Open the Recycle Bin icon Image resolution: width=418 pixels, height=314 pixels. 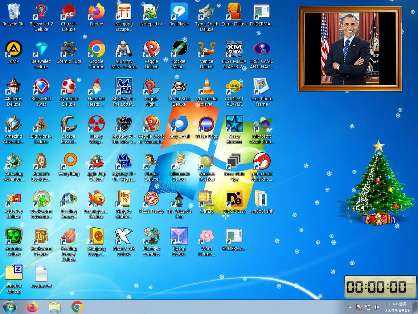pos(13,15)
